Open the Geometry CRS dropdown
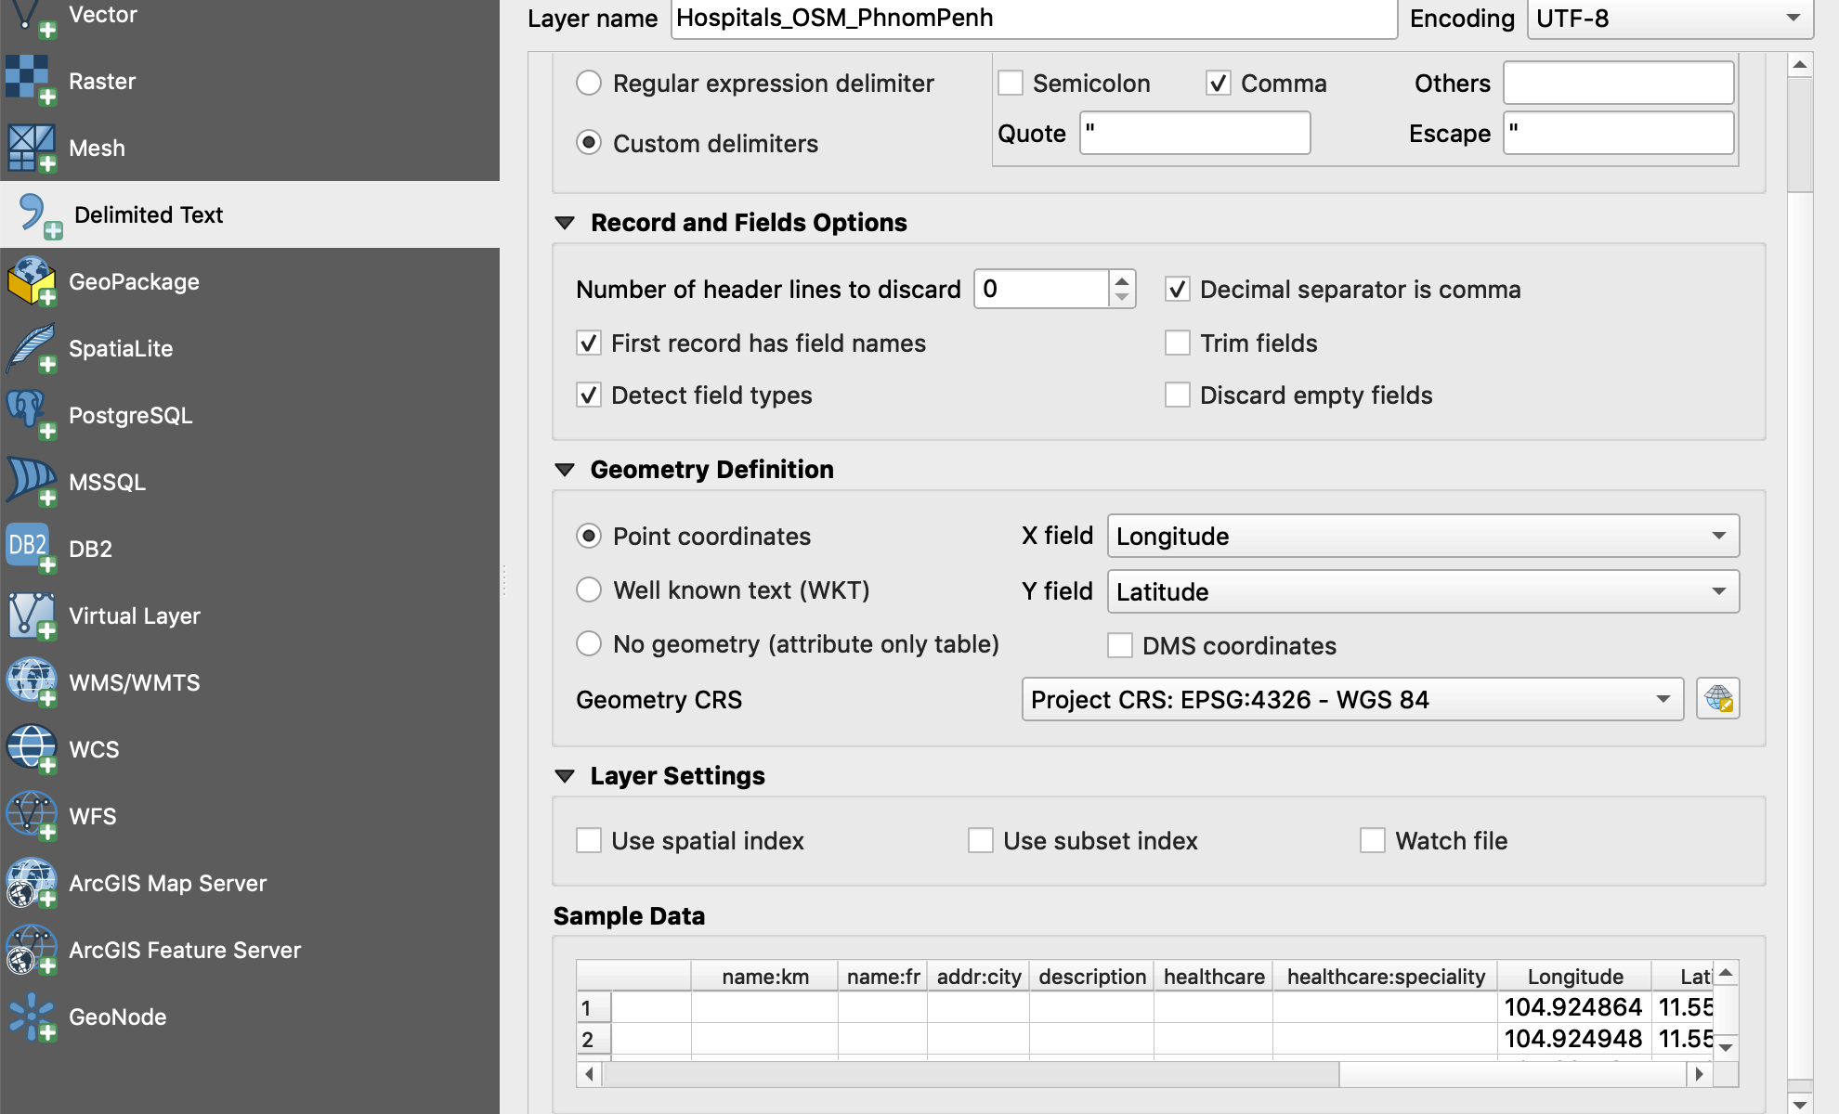The image size is (1839, 1114). click(1352, 699)
